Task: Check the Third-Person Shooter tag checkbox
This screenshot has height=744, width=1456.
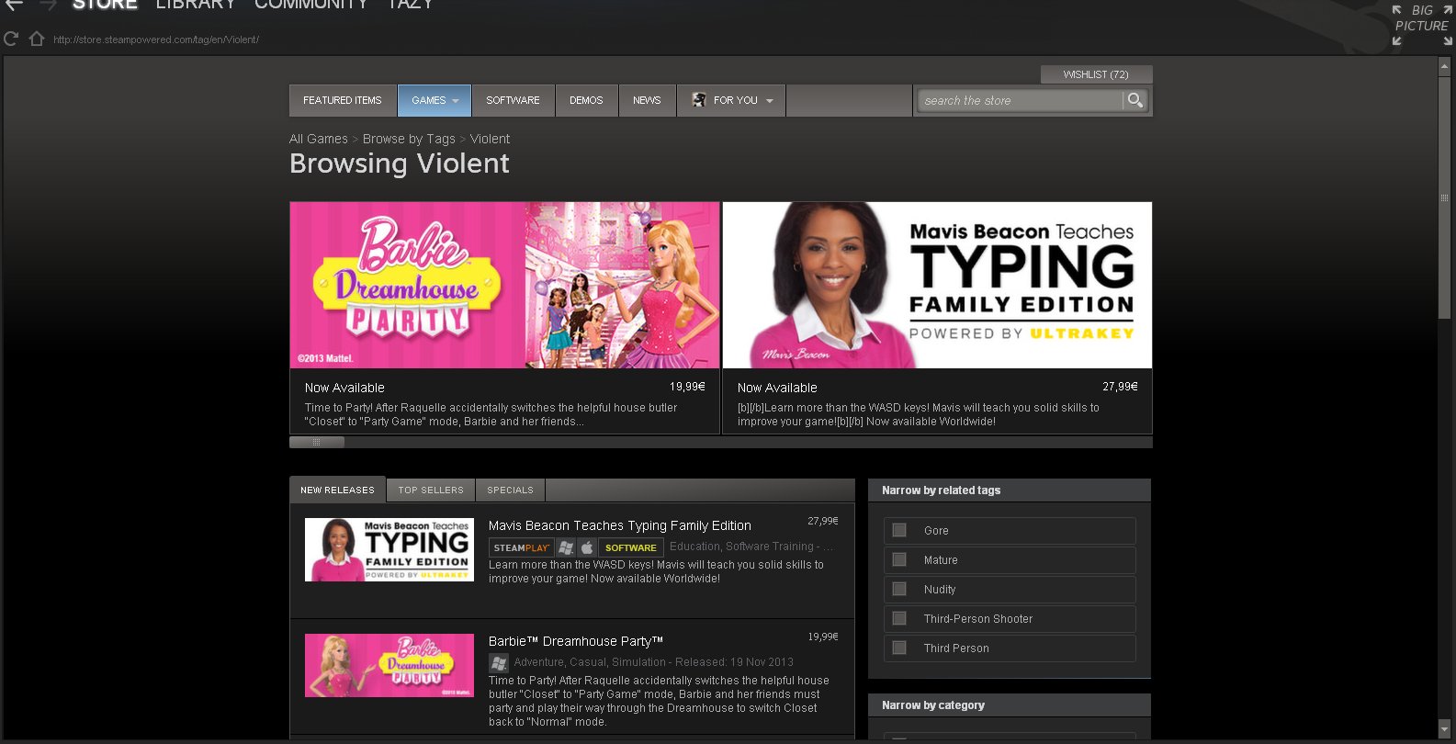Action: (899, 619)
